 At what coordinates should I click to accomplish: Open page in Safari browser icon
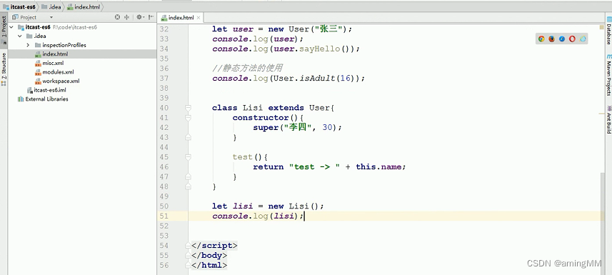click(x=562, y=39)
